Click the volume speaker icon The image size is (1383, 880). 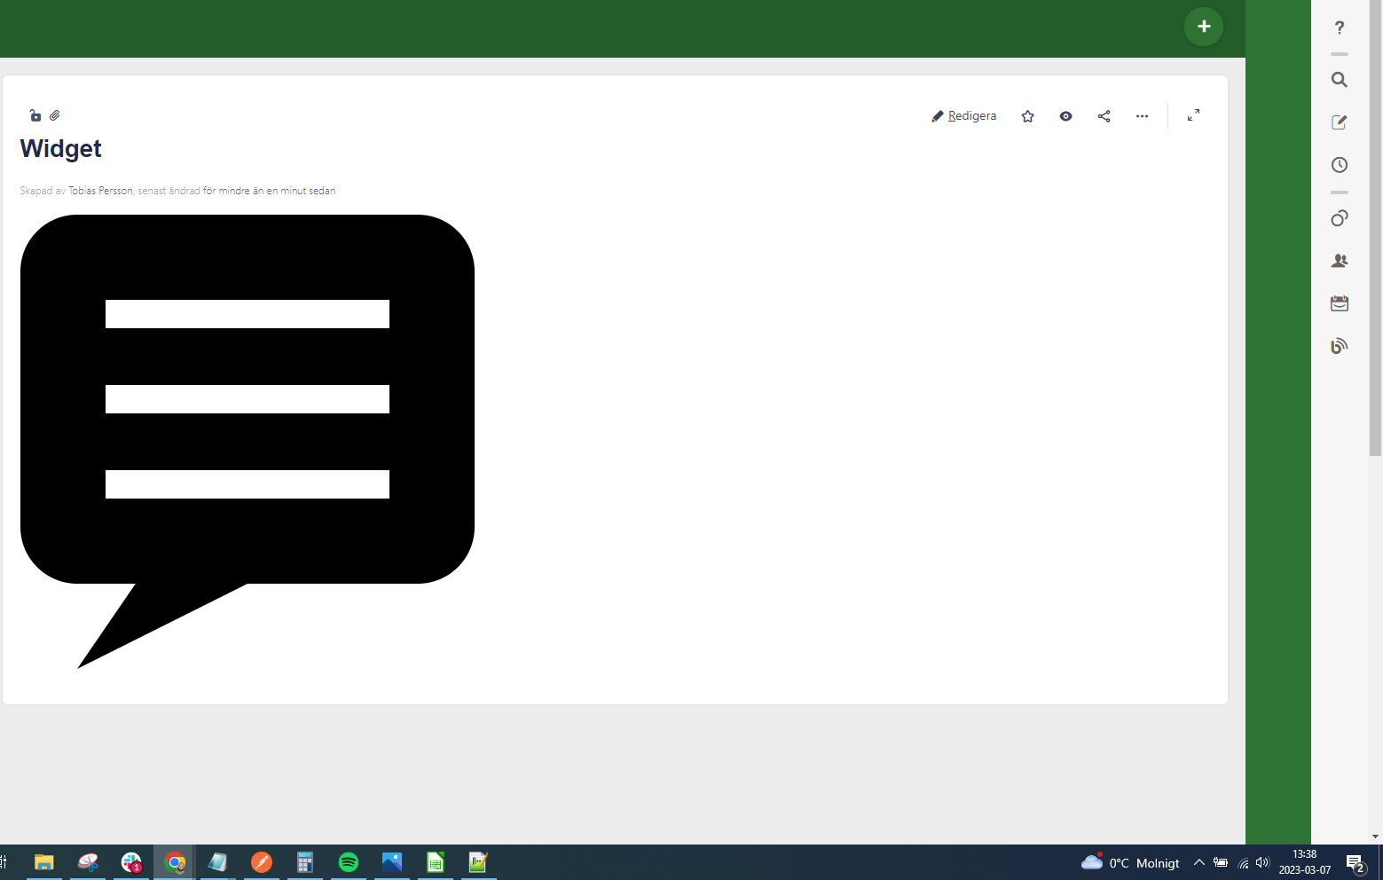tap(1262, 862)
